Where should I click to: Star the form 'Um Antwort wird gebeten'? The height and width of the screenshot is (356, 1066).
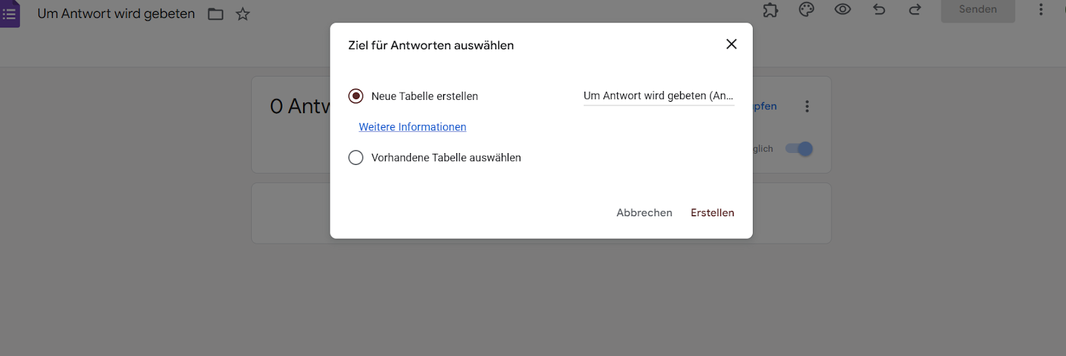click(x=243, y=14)
